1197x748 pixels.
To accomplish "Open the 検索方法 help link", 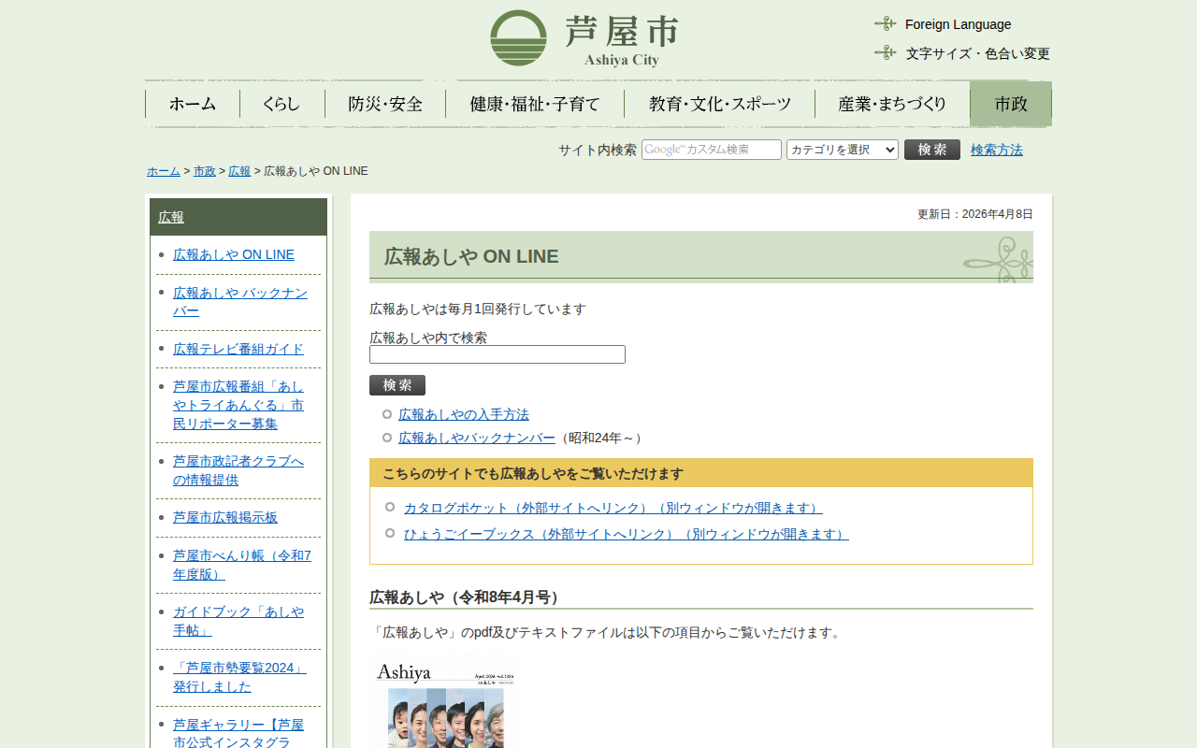I will (x=996, y=150).
